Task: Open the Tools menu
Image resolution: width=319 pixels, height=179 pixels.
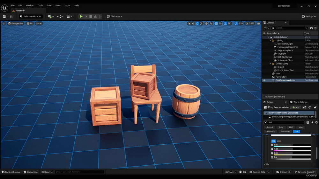Action: pyautogui.click(x=40, y=5)
